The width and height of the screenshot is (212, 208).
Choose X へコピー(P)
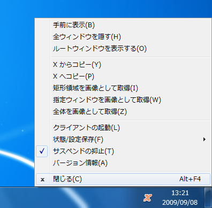(x=123, y=76)
